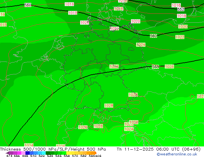Click the 570 legend value
This screenshot has width=204, height=157.
coord(75,156)
